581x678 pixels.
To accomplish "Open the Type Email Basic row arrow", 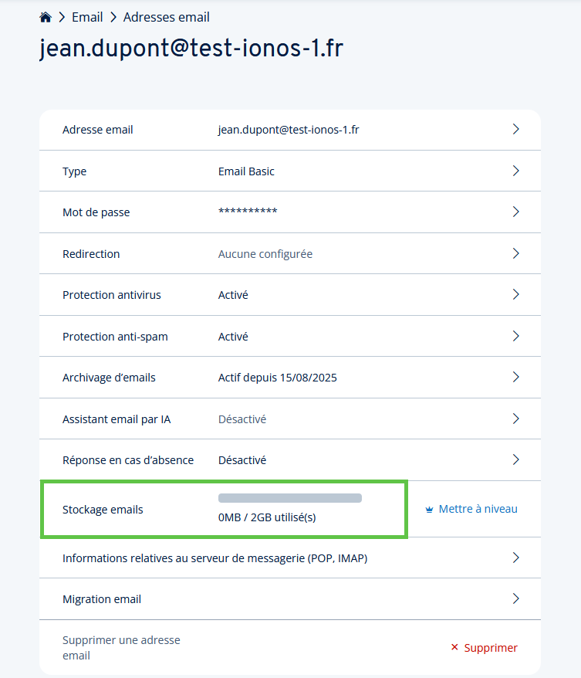I will pos(515,171).
